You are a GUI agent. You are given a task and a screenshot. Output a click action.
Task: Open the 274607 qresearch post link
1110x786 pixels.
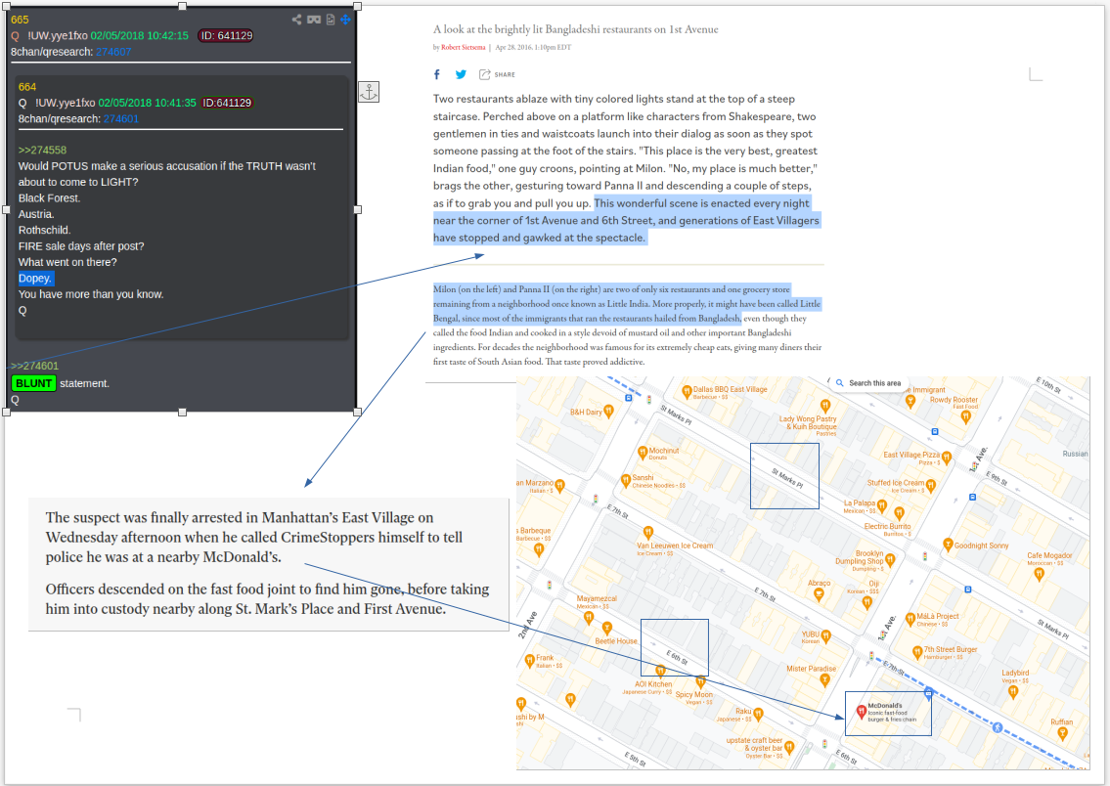113,52
